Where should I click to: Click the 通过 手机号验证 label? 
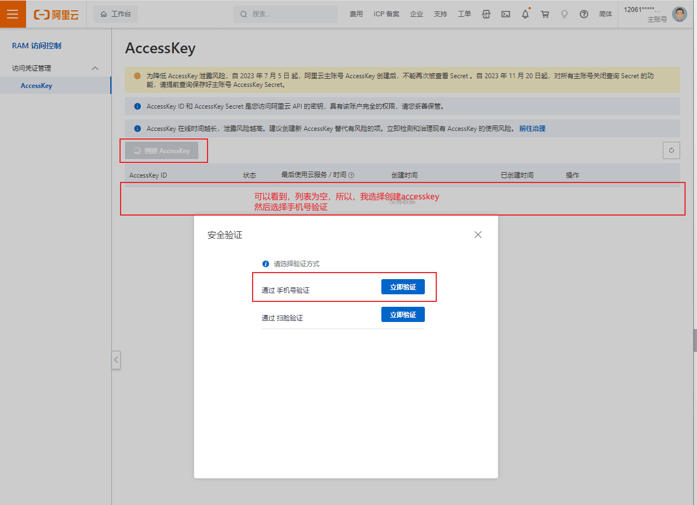(x=286, y=291)
